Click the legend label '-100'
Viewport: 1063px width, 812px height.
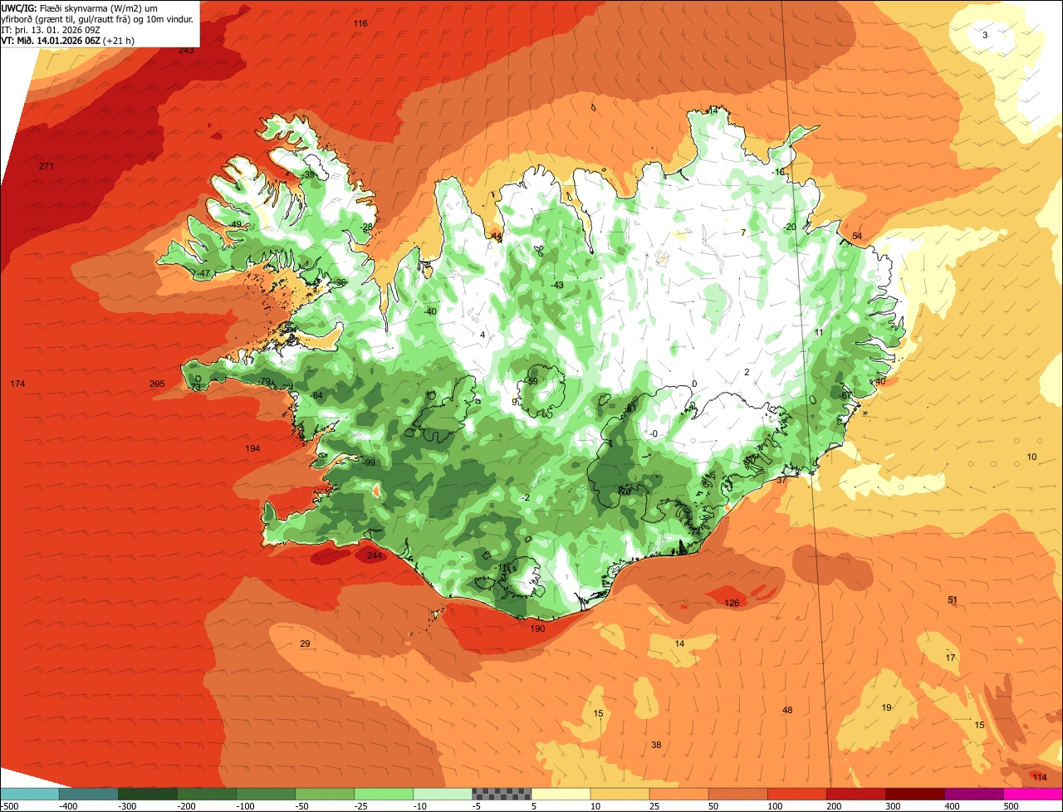(x=246, y=805)
